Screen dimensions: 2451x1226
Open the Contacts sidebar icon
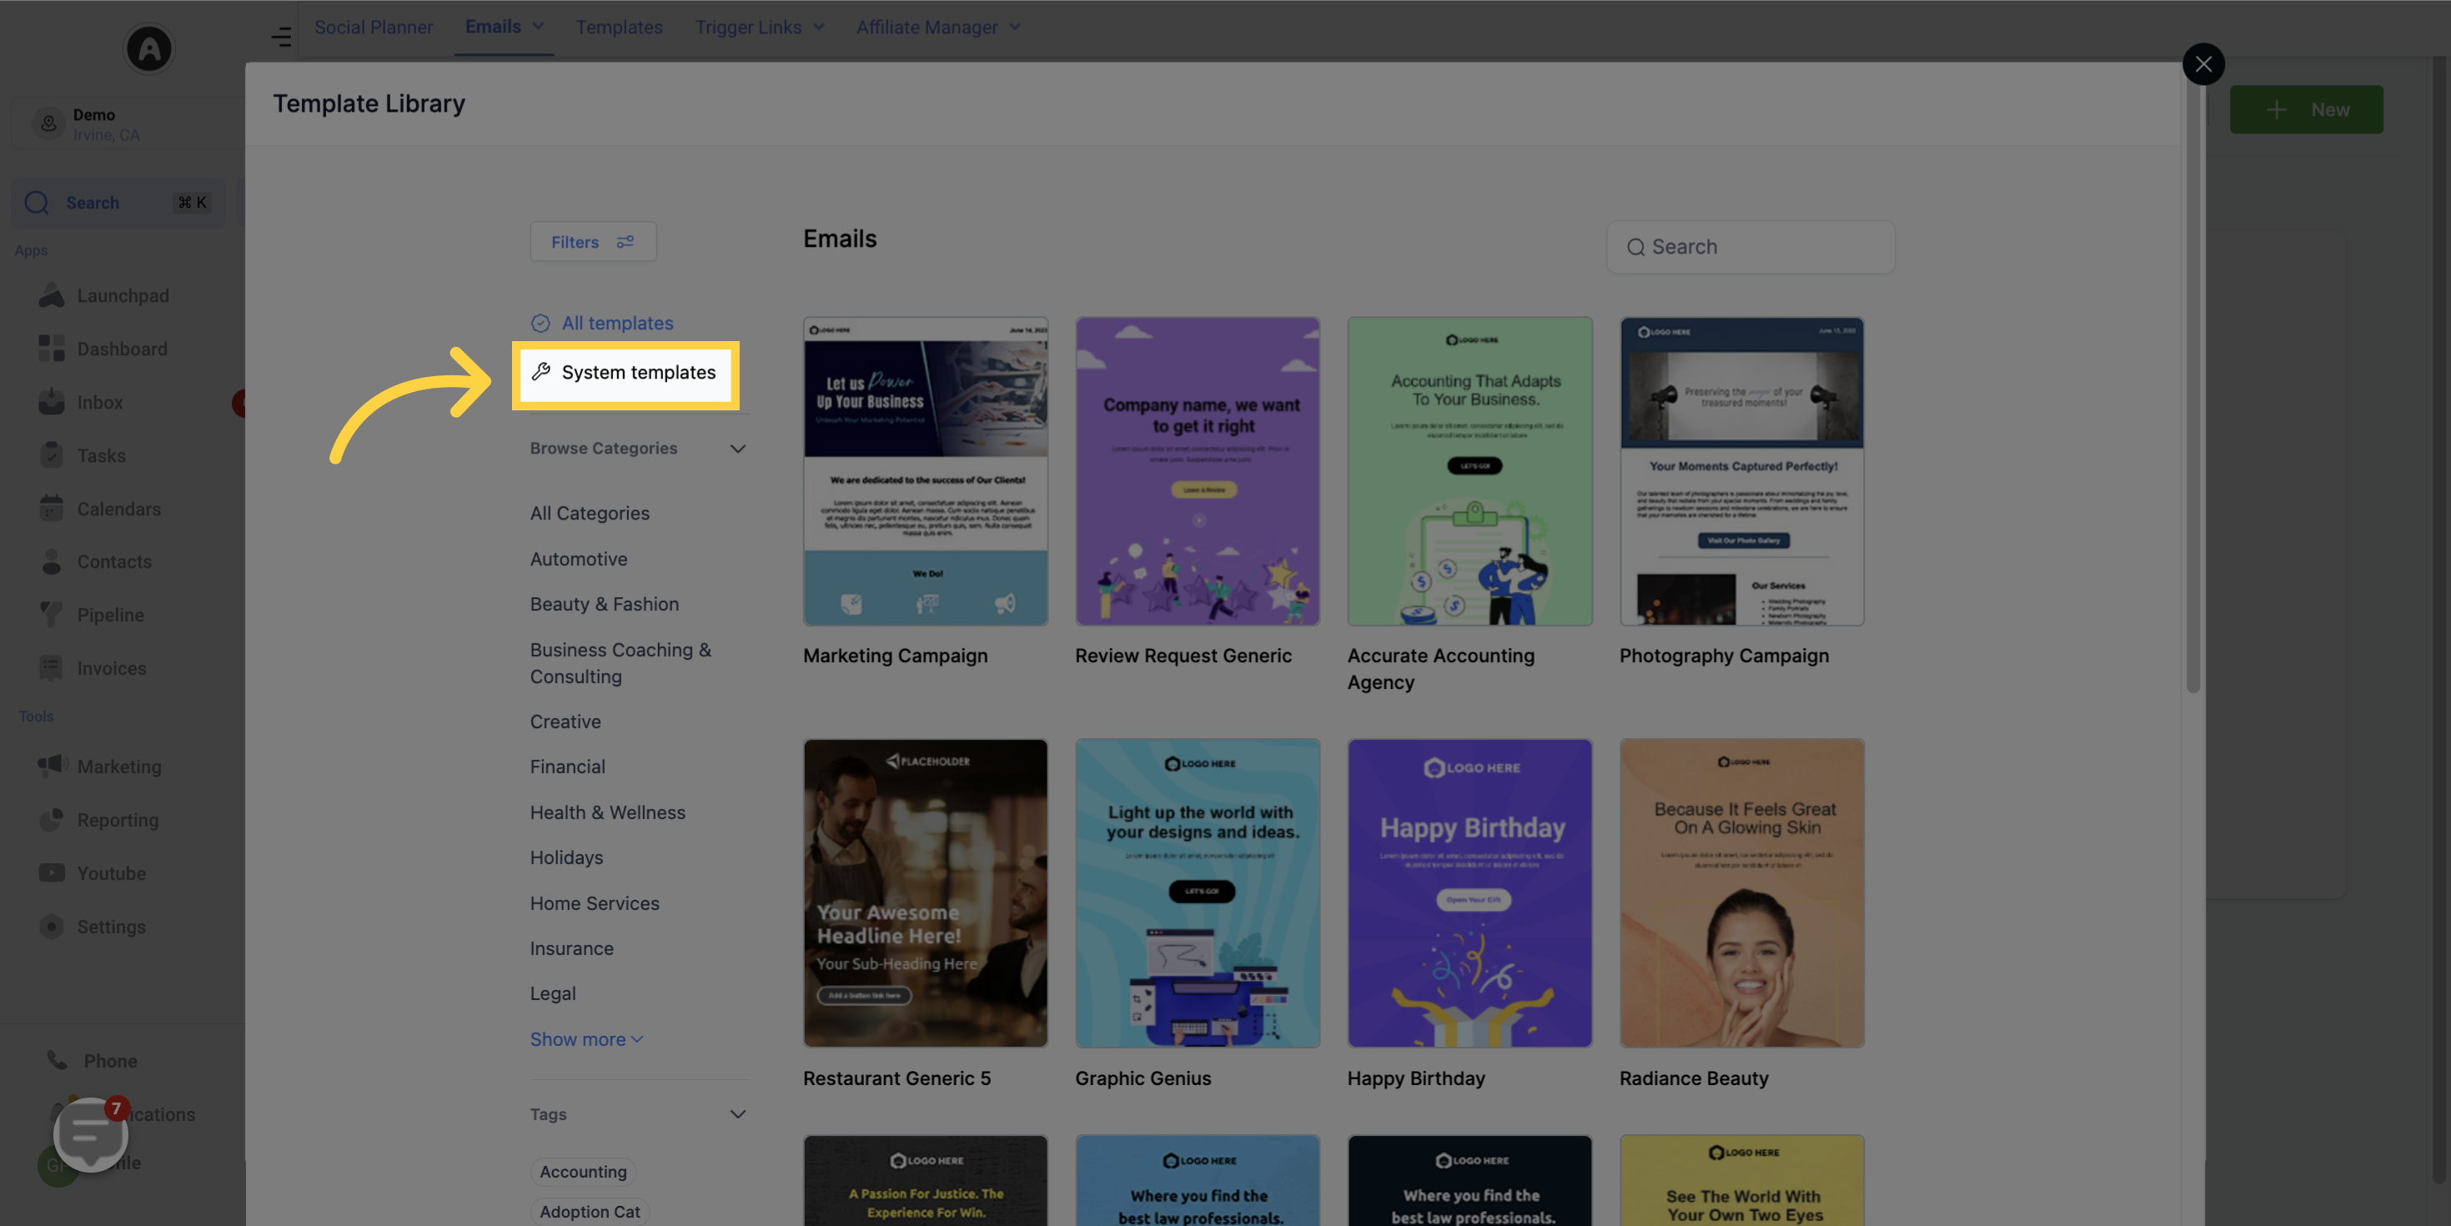(52, 561)
